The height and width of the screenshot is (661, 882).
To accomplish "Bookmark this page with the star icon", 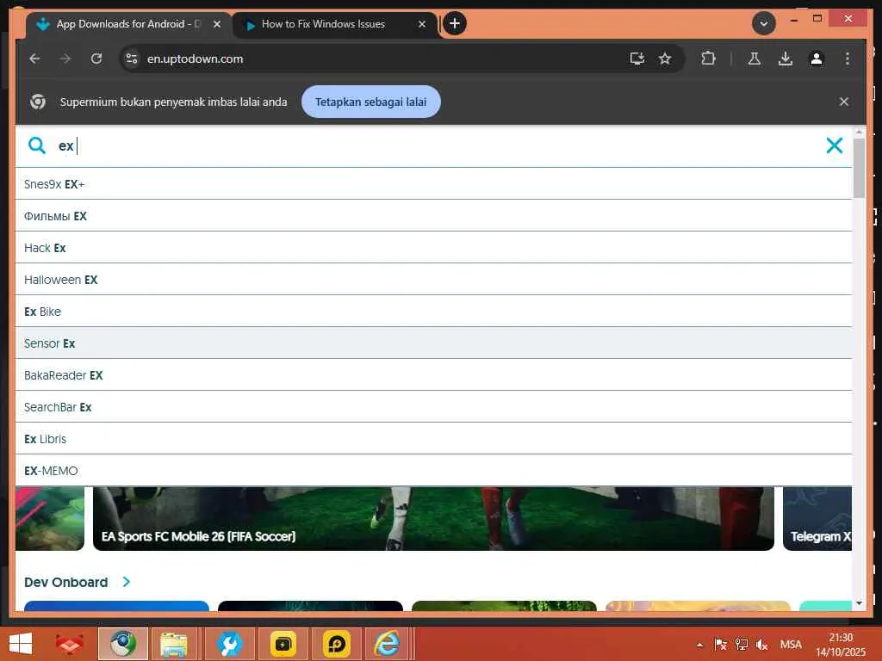I will click(x=665, y=59).
